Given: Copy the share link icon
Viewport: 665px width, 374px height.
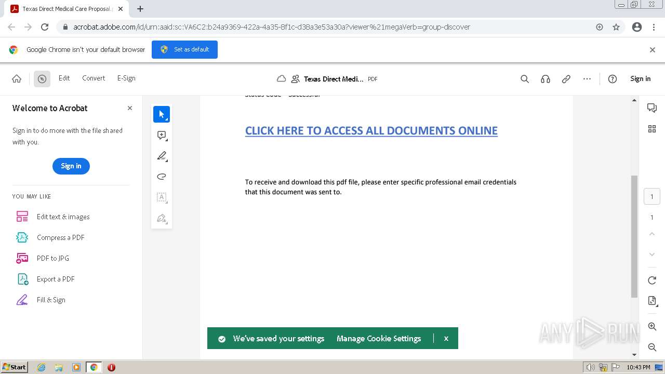Looking at the screenshot, I should coord(566,79).
